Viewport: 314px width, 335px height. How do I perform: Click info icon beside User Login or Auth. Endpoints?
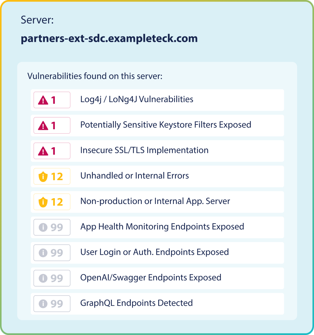tap(43, 253)
